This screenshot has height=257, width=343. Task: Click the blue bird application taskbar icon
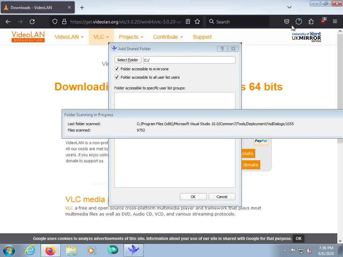pyautogui.click(x=134, y=250)
